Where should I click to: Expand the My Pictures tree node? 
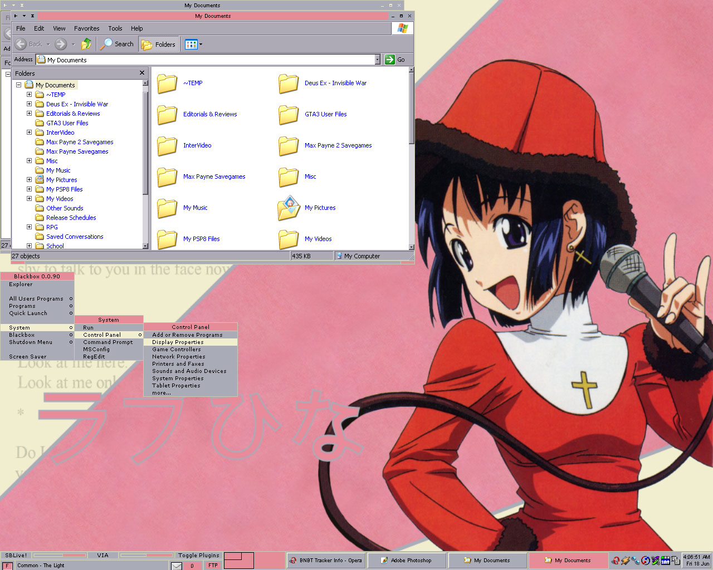tap(29, 180)
